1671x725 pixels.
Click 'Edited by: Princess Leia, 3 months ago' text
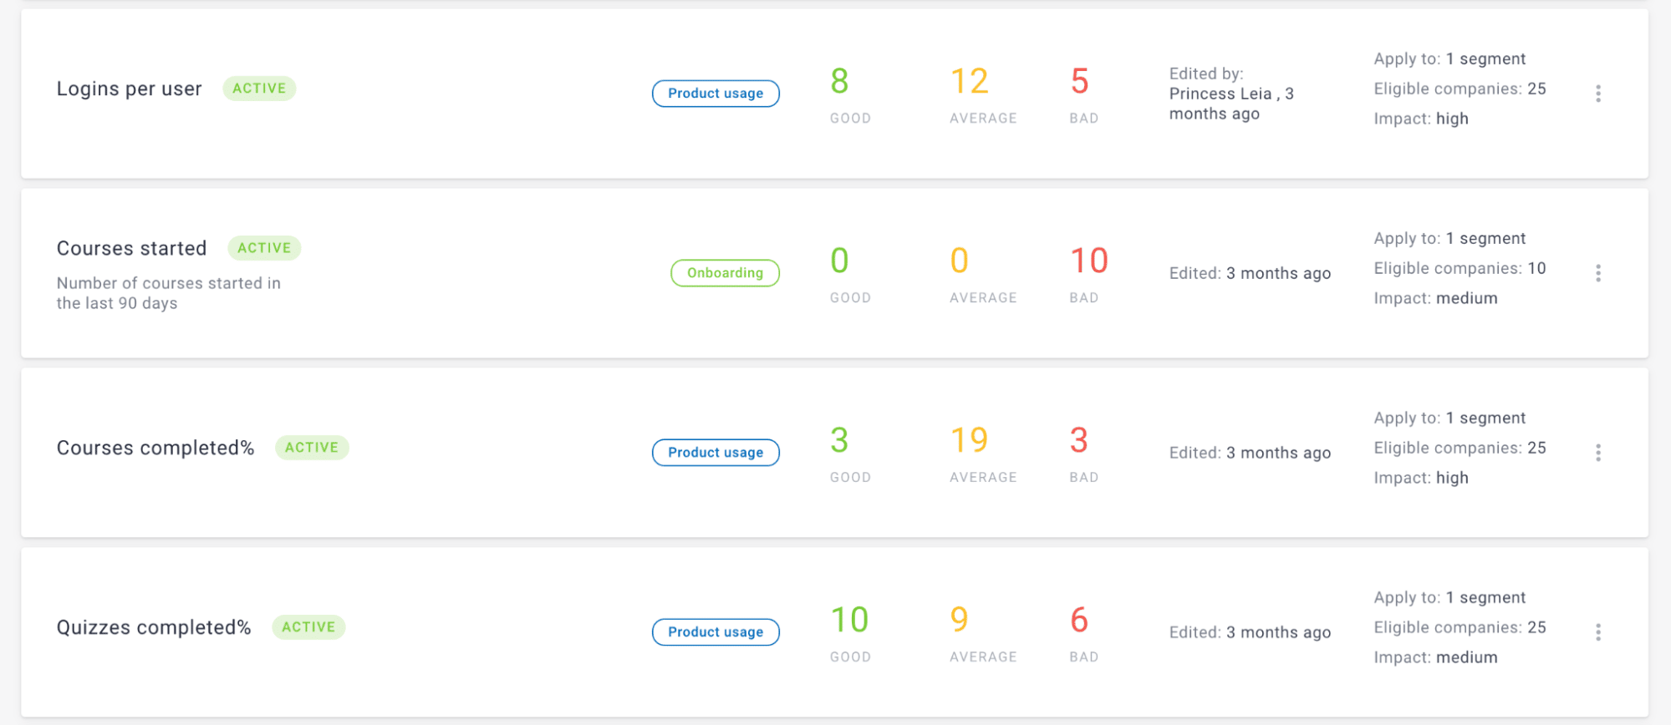1231,94
